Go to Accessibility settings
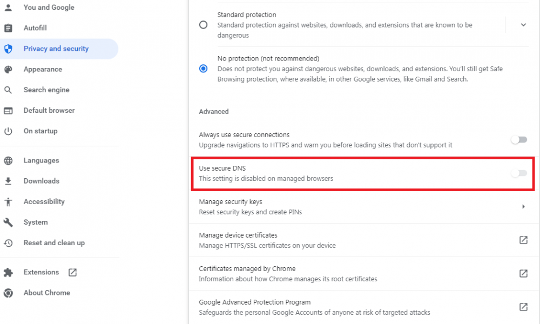Image resolution: width=540 pixels, height=324 pixels. pos(44,201)
